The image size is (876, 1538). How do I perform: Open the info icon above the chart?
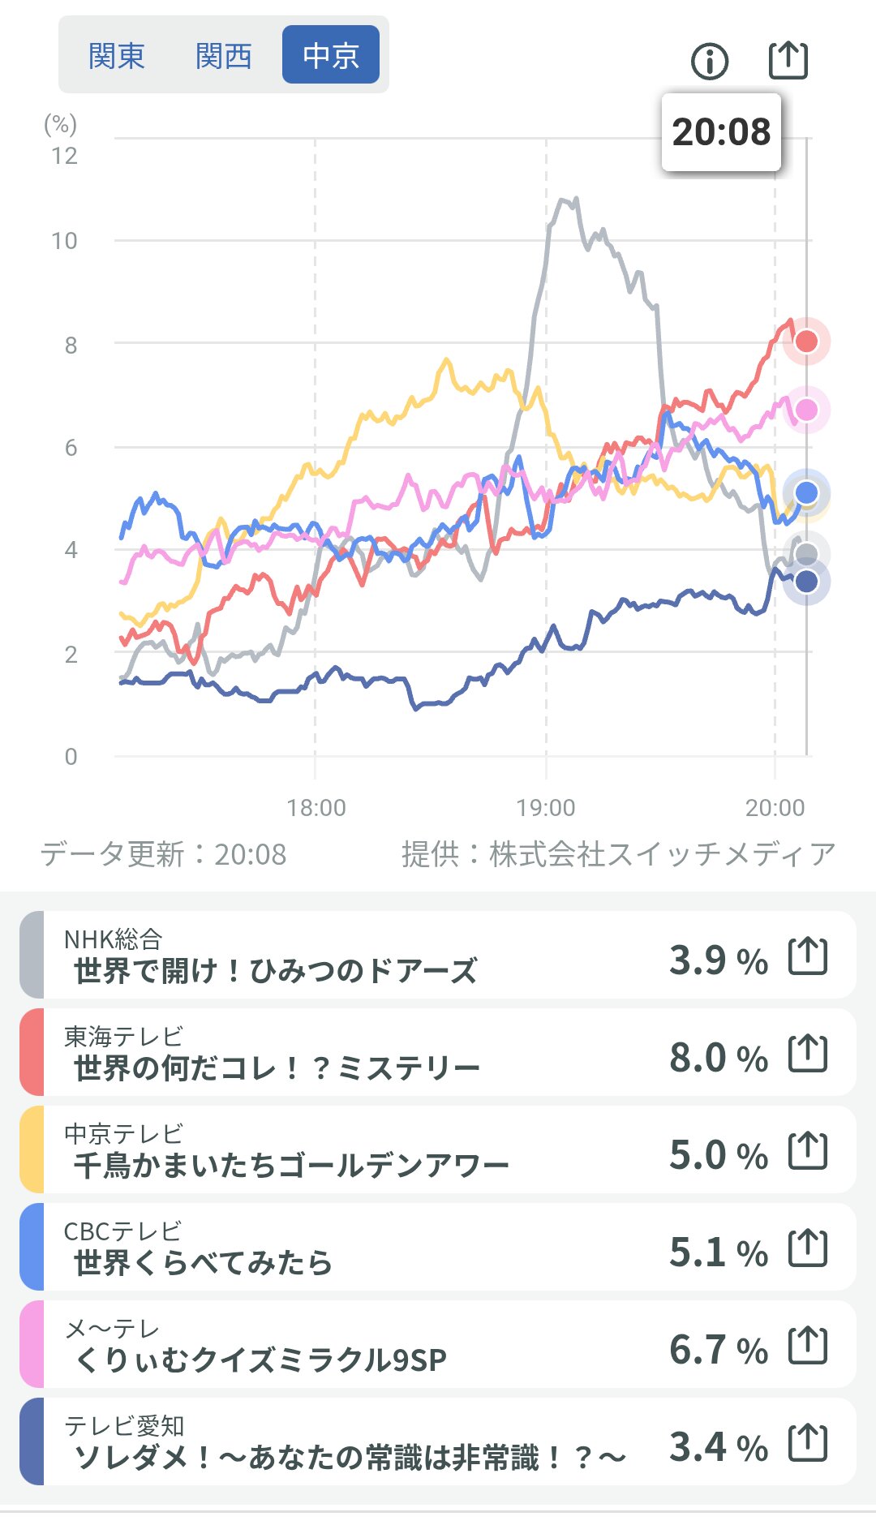[x=710, y=62]
